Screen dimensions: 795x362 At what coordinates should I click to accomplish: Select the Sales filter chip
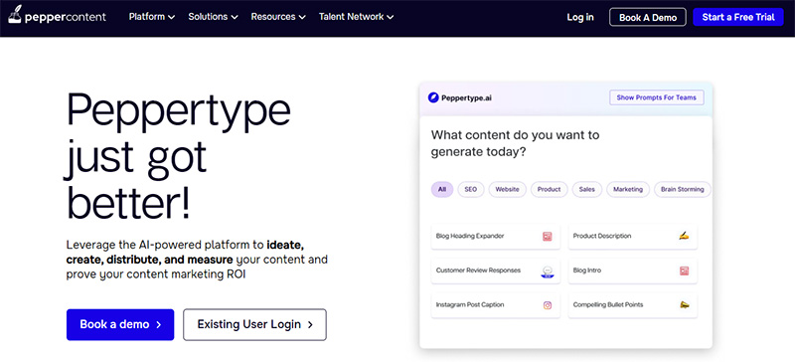(587, 189)
